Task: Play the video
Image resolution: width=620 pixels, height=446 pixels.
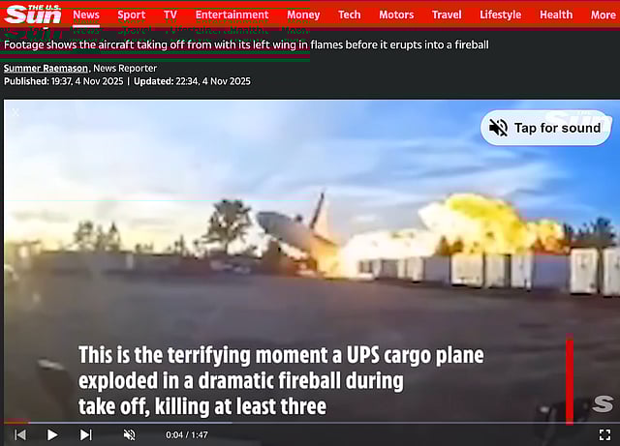Action: (x=51, y=435)
